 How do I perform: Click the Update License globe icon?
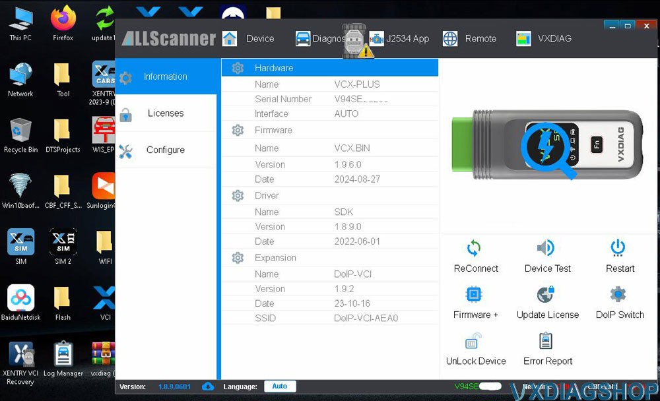coord(546,294)
